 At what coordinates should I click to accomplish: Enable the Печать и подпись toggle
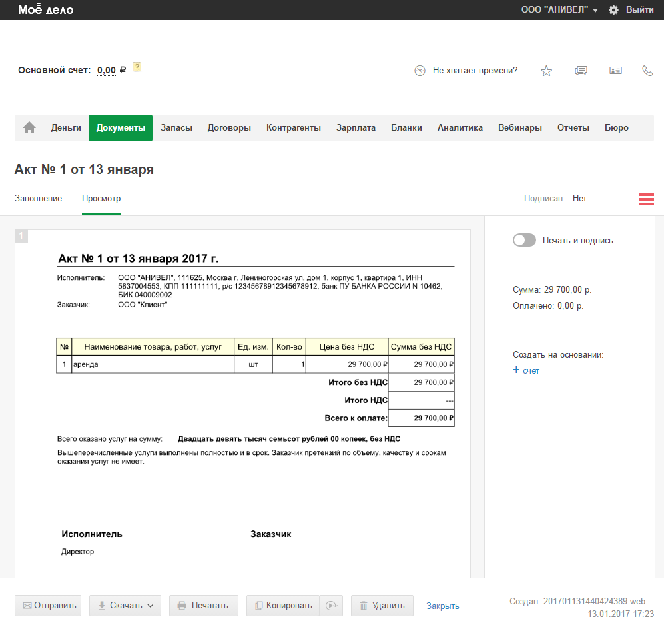click(x=524, y=240)
